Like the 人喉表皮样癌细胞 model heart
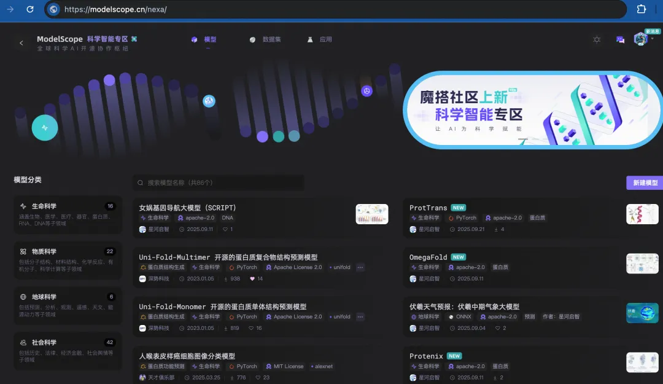Image resolution: width=663 pixels, height=384 pixels. click(258, 378)
